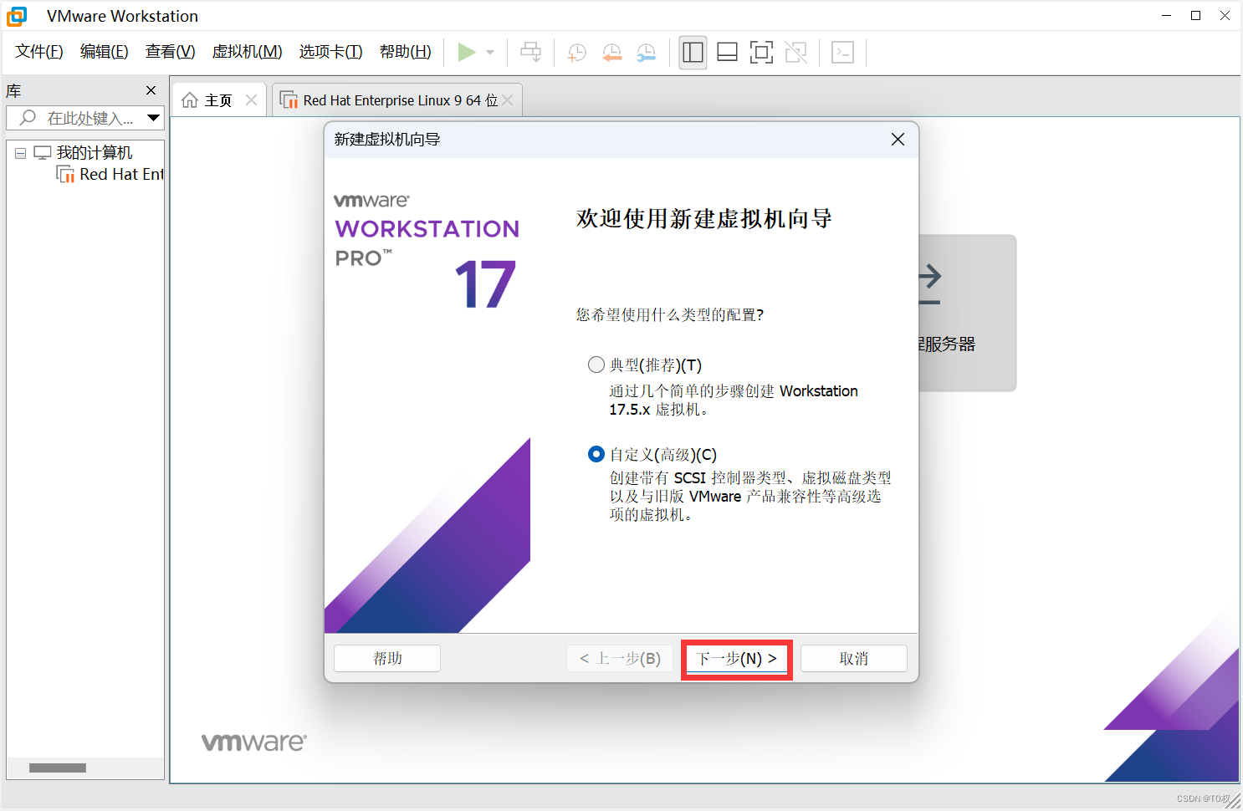
Task: Select Red Hat Enterprise Linux in the library
Action: 117,174
